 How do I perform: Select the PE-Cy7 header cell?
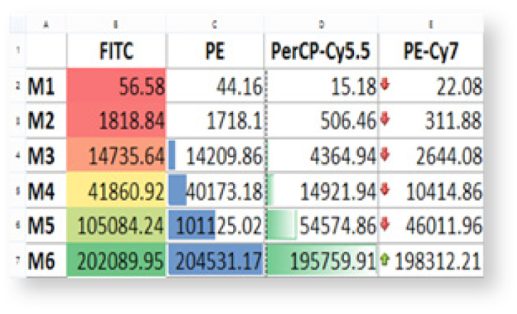click(430, 52)
